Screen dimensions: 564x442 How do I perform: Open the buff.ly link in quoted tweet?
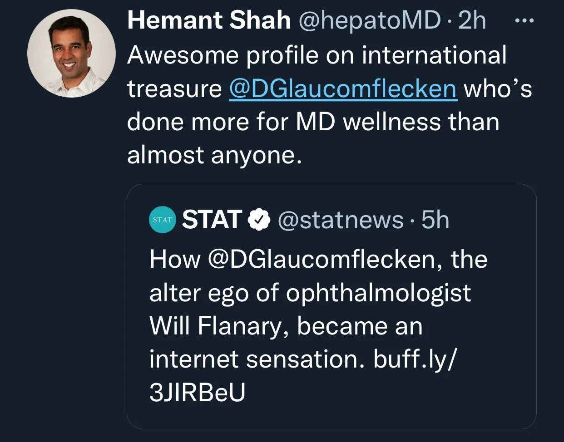click(x=414, y=359)
